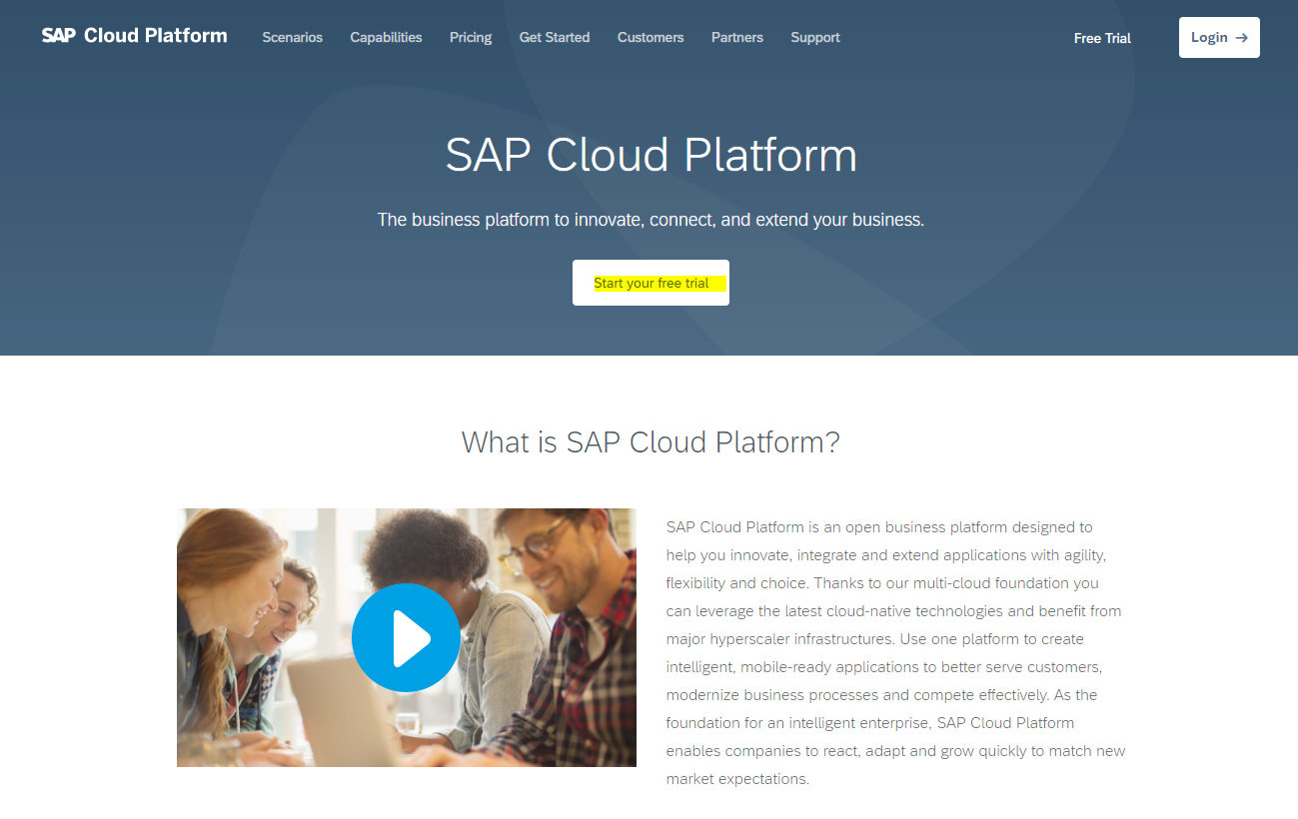Screen dimensions: 1298x819
Task: Open the Customers nav item
Action: [x=650, y=37]
